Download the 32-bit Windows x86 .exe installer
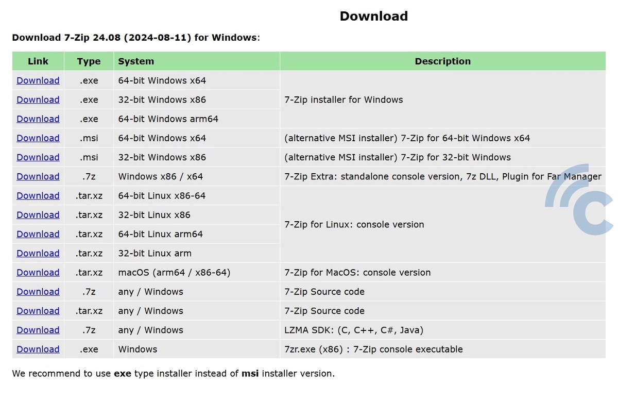Image resolution: width=618 pixels, height=399 pixels. click(38, 99)
